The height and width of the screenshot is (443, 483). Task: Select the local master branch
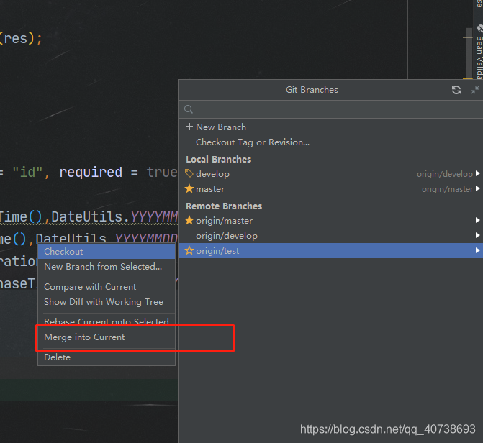click(330, 188)
